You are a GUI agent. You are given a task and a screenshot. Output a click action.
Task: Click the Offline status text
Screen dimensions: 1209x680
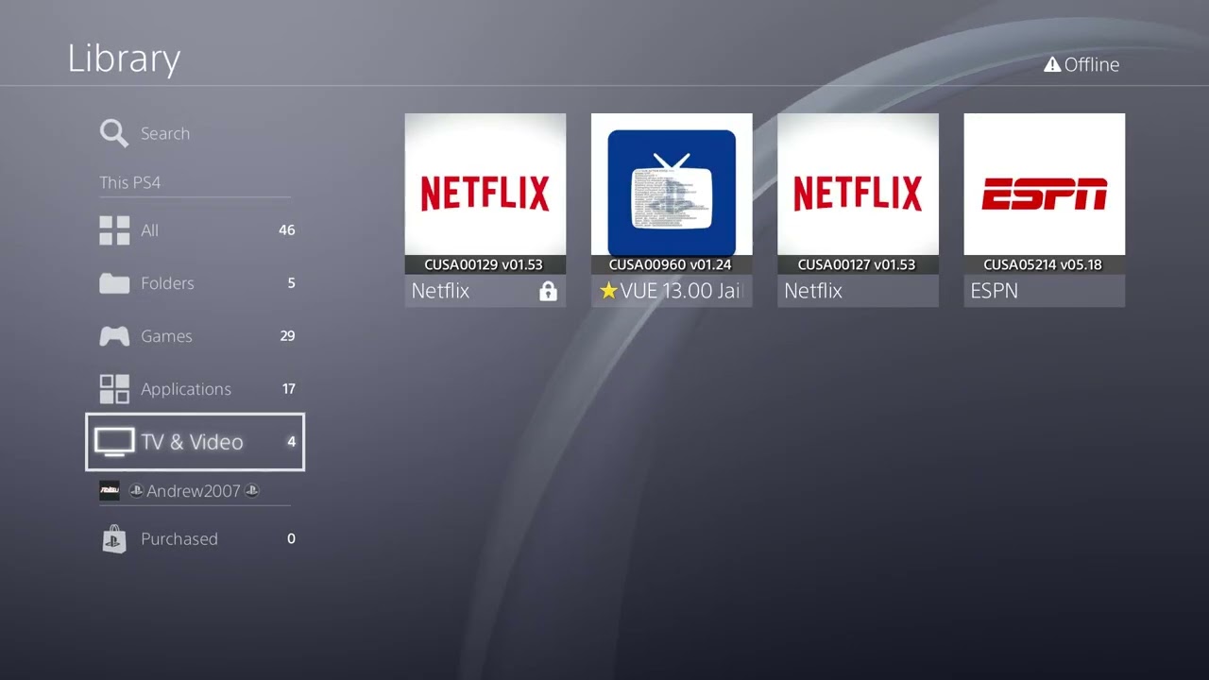(x=1092, y=64)
